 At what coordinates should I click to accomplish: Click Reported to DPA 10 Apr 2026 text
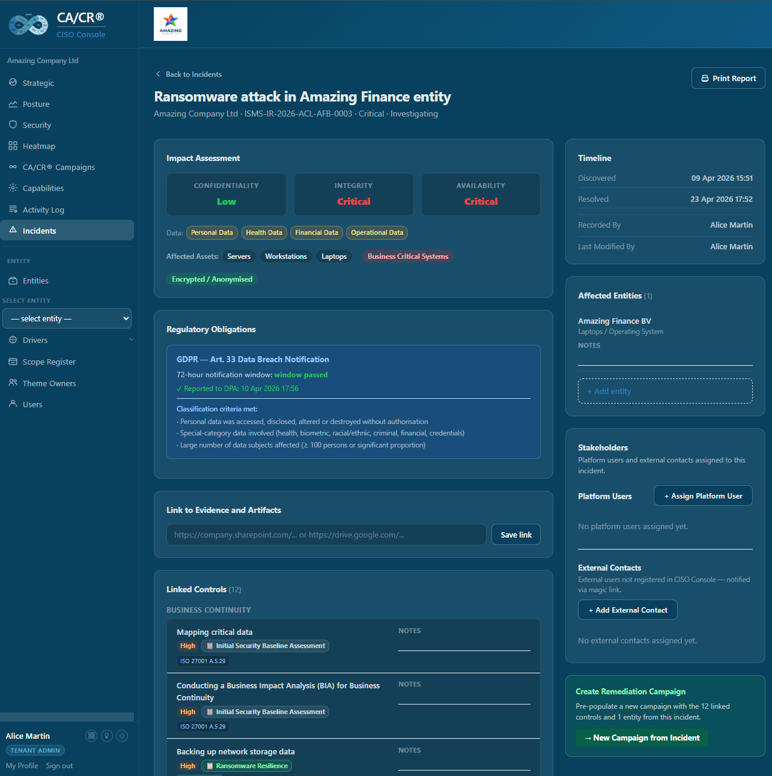pos(237,389)
